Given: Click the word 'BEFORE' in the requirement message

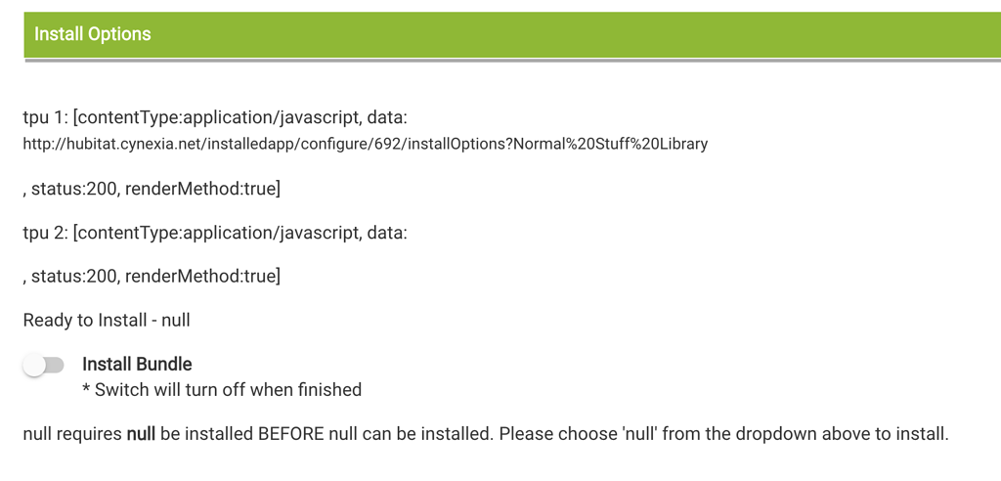Looking at the screenshot, I should point(294,433).
